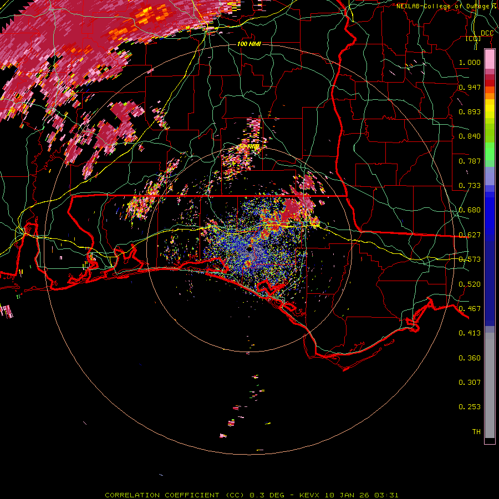Click the 0.467 legend label
Viewport: 499px width, 499px height.
tap(470, 309)
